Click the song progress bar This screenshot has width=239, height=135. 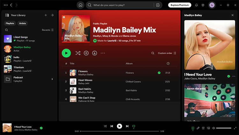pyautogui.click(x=119, y=131)
